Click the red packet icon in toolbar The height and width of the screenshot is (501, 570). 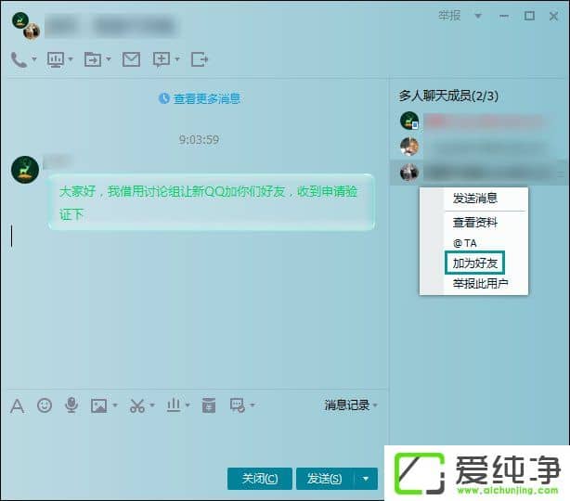tap(209, 405)
